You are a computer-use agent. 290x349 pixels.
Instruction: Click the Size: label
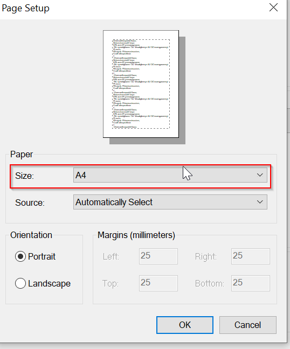24,176
